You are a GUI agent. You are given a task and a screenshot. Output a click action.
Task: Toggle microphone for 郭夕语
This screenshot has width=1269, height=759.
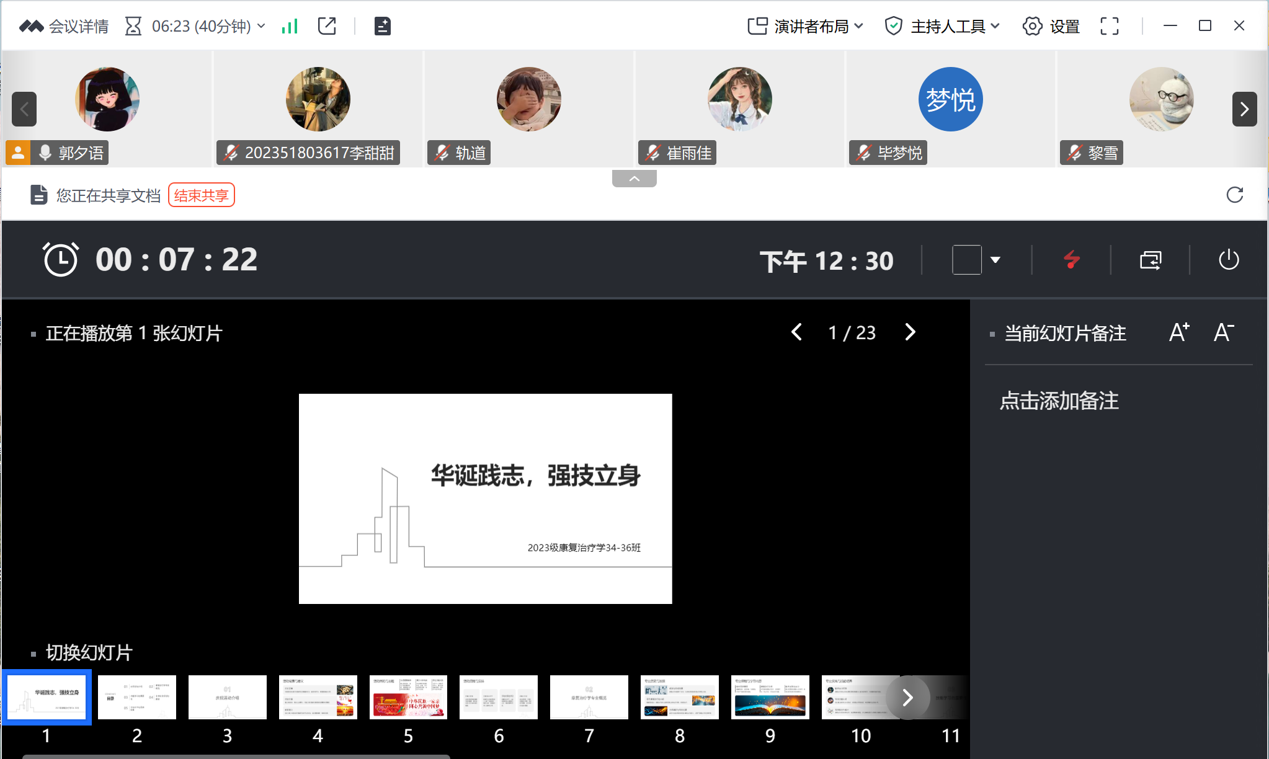tap(45, 153)
